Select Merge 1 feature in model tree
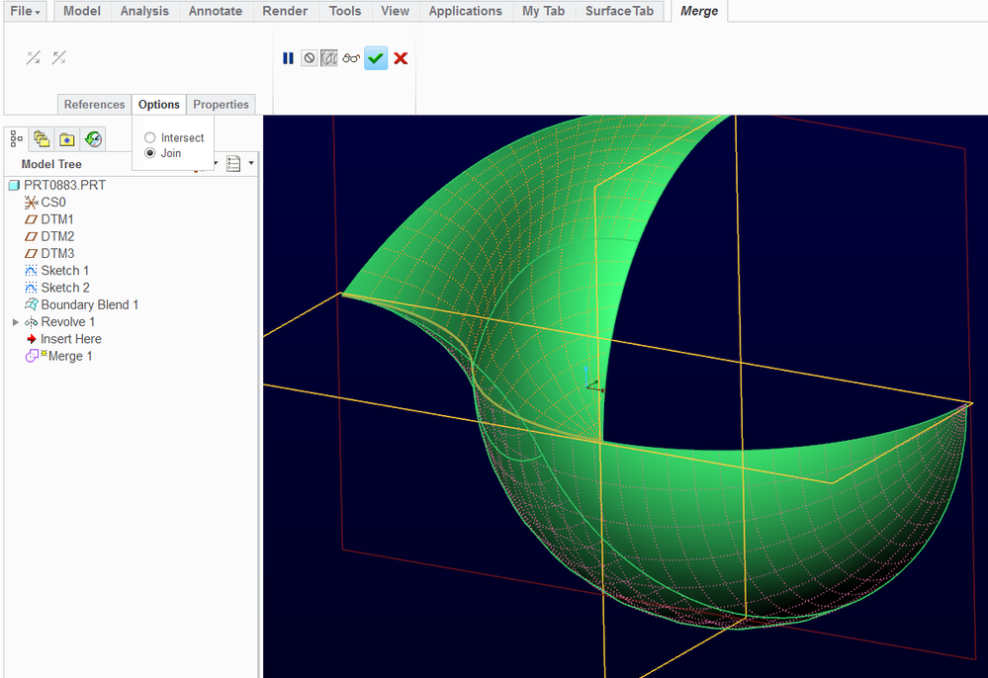Image resolution: width=988 pixels, height=678 pixels. [x=69, y=356]
